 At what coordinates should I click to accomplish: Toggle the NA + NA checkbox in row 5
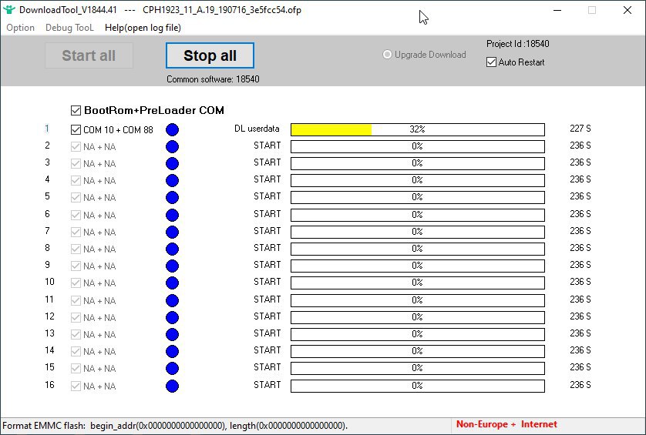tap(76, 198)
